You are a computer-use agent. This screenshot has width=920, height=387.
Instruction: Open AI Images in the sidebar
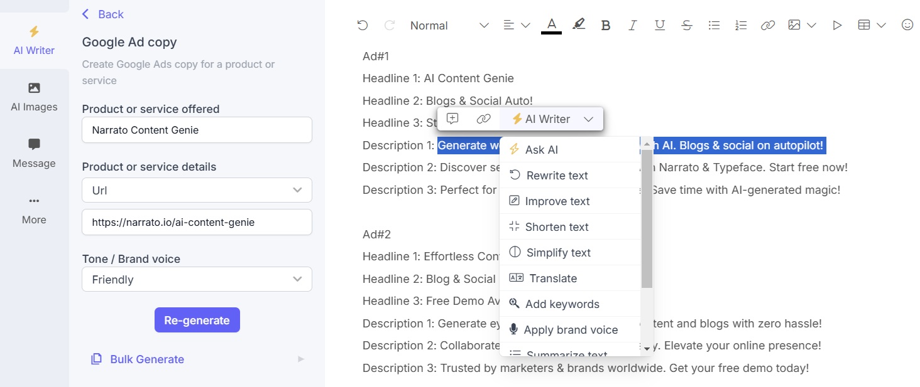click(x=34, y=97)
